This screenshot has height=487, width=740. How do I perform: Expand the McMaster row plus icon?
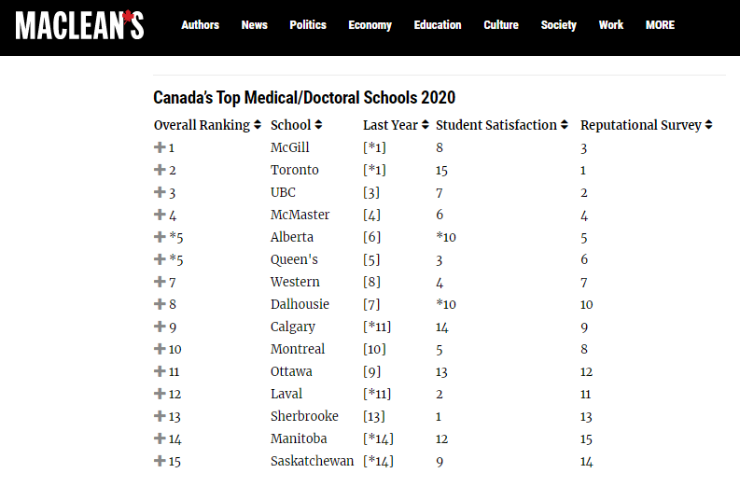pos(160,215)
